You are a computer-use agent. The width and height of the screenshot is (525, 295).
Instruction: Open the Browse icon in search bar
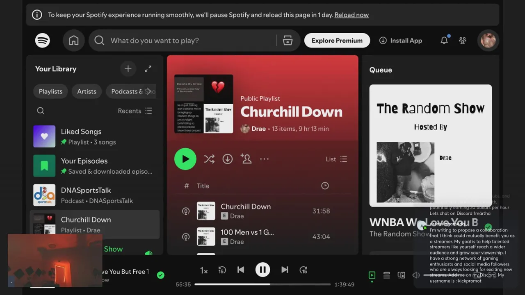tap(288, 40)
